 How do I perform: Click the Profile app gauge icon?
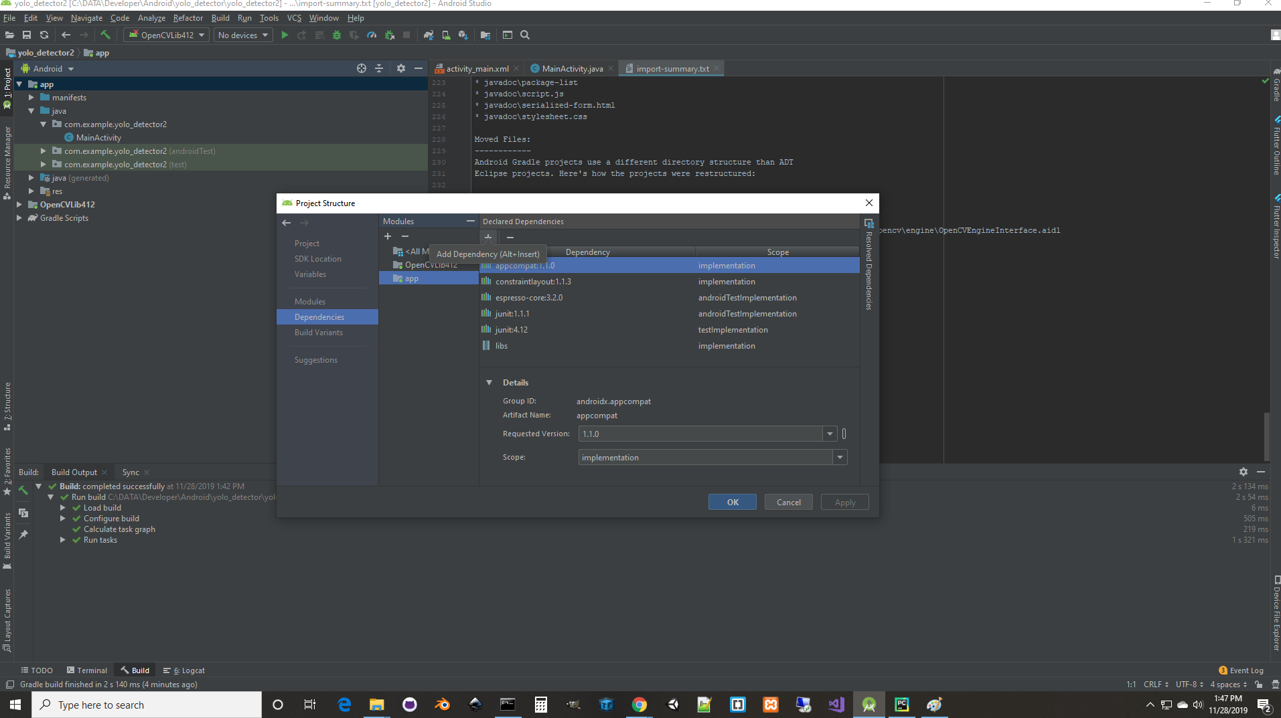point(372,35)
